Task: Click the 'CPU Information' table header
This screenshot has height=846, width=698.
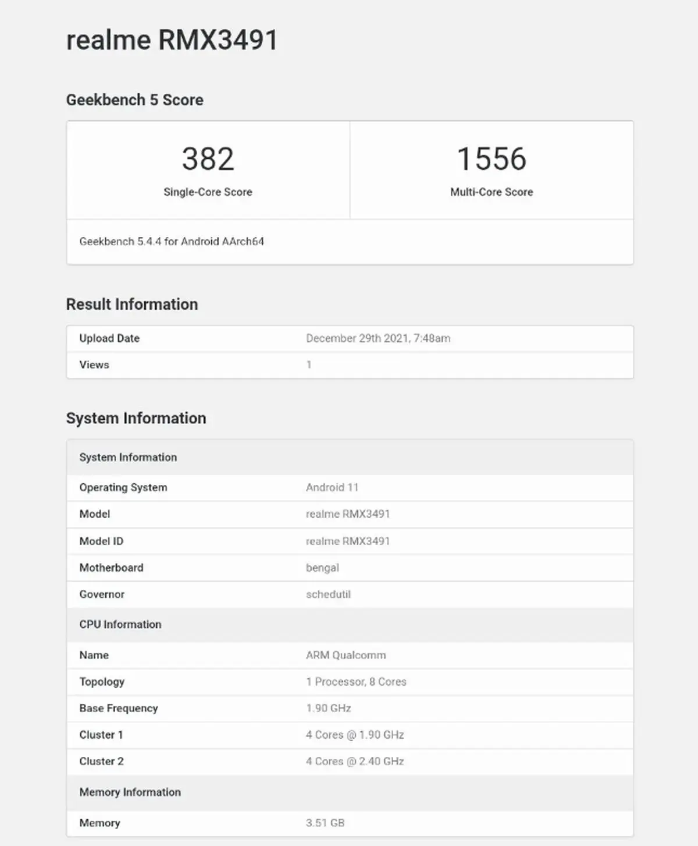Action: (350, 624)
